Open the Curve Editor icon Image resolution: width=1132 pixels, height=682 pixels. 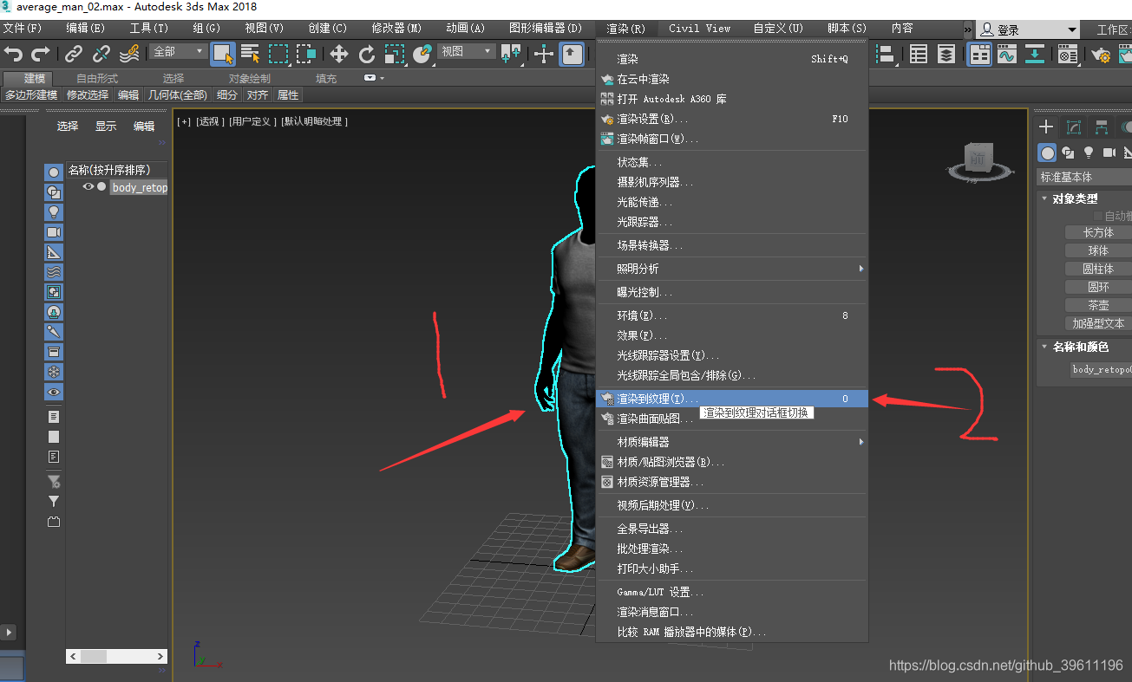click(x=1007, y=55)
